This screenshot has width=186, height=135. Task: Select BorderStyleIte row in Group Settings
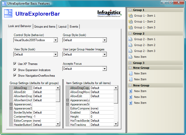click(x=33, y=112)
